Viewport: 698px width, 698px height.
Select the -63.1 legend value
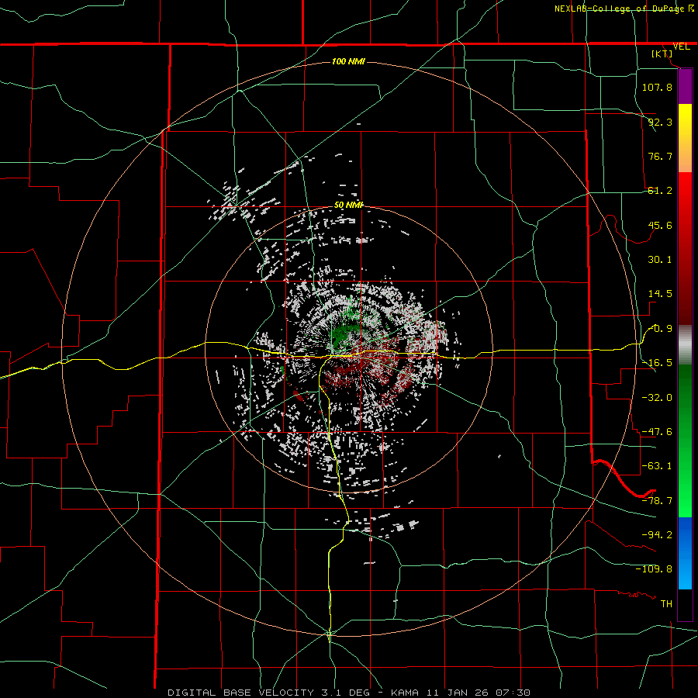(x=657, y=465)
